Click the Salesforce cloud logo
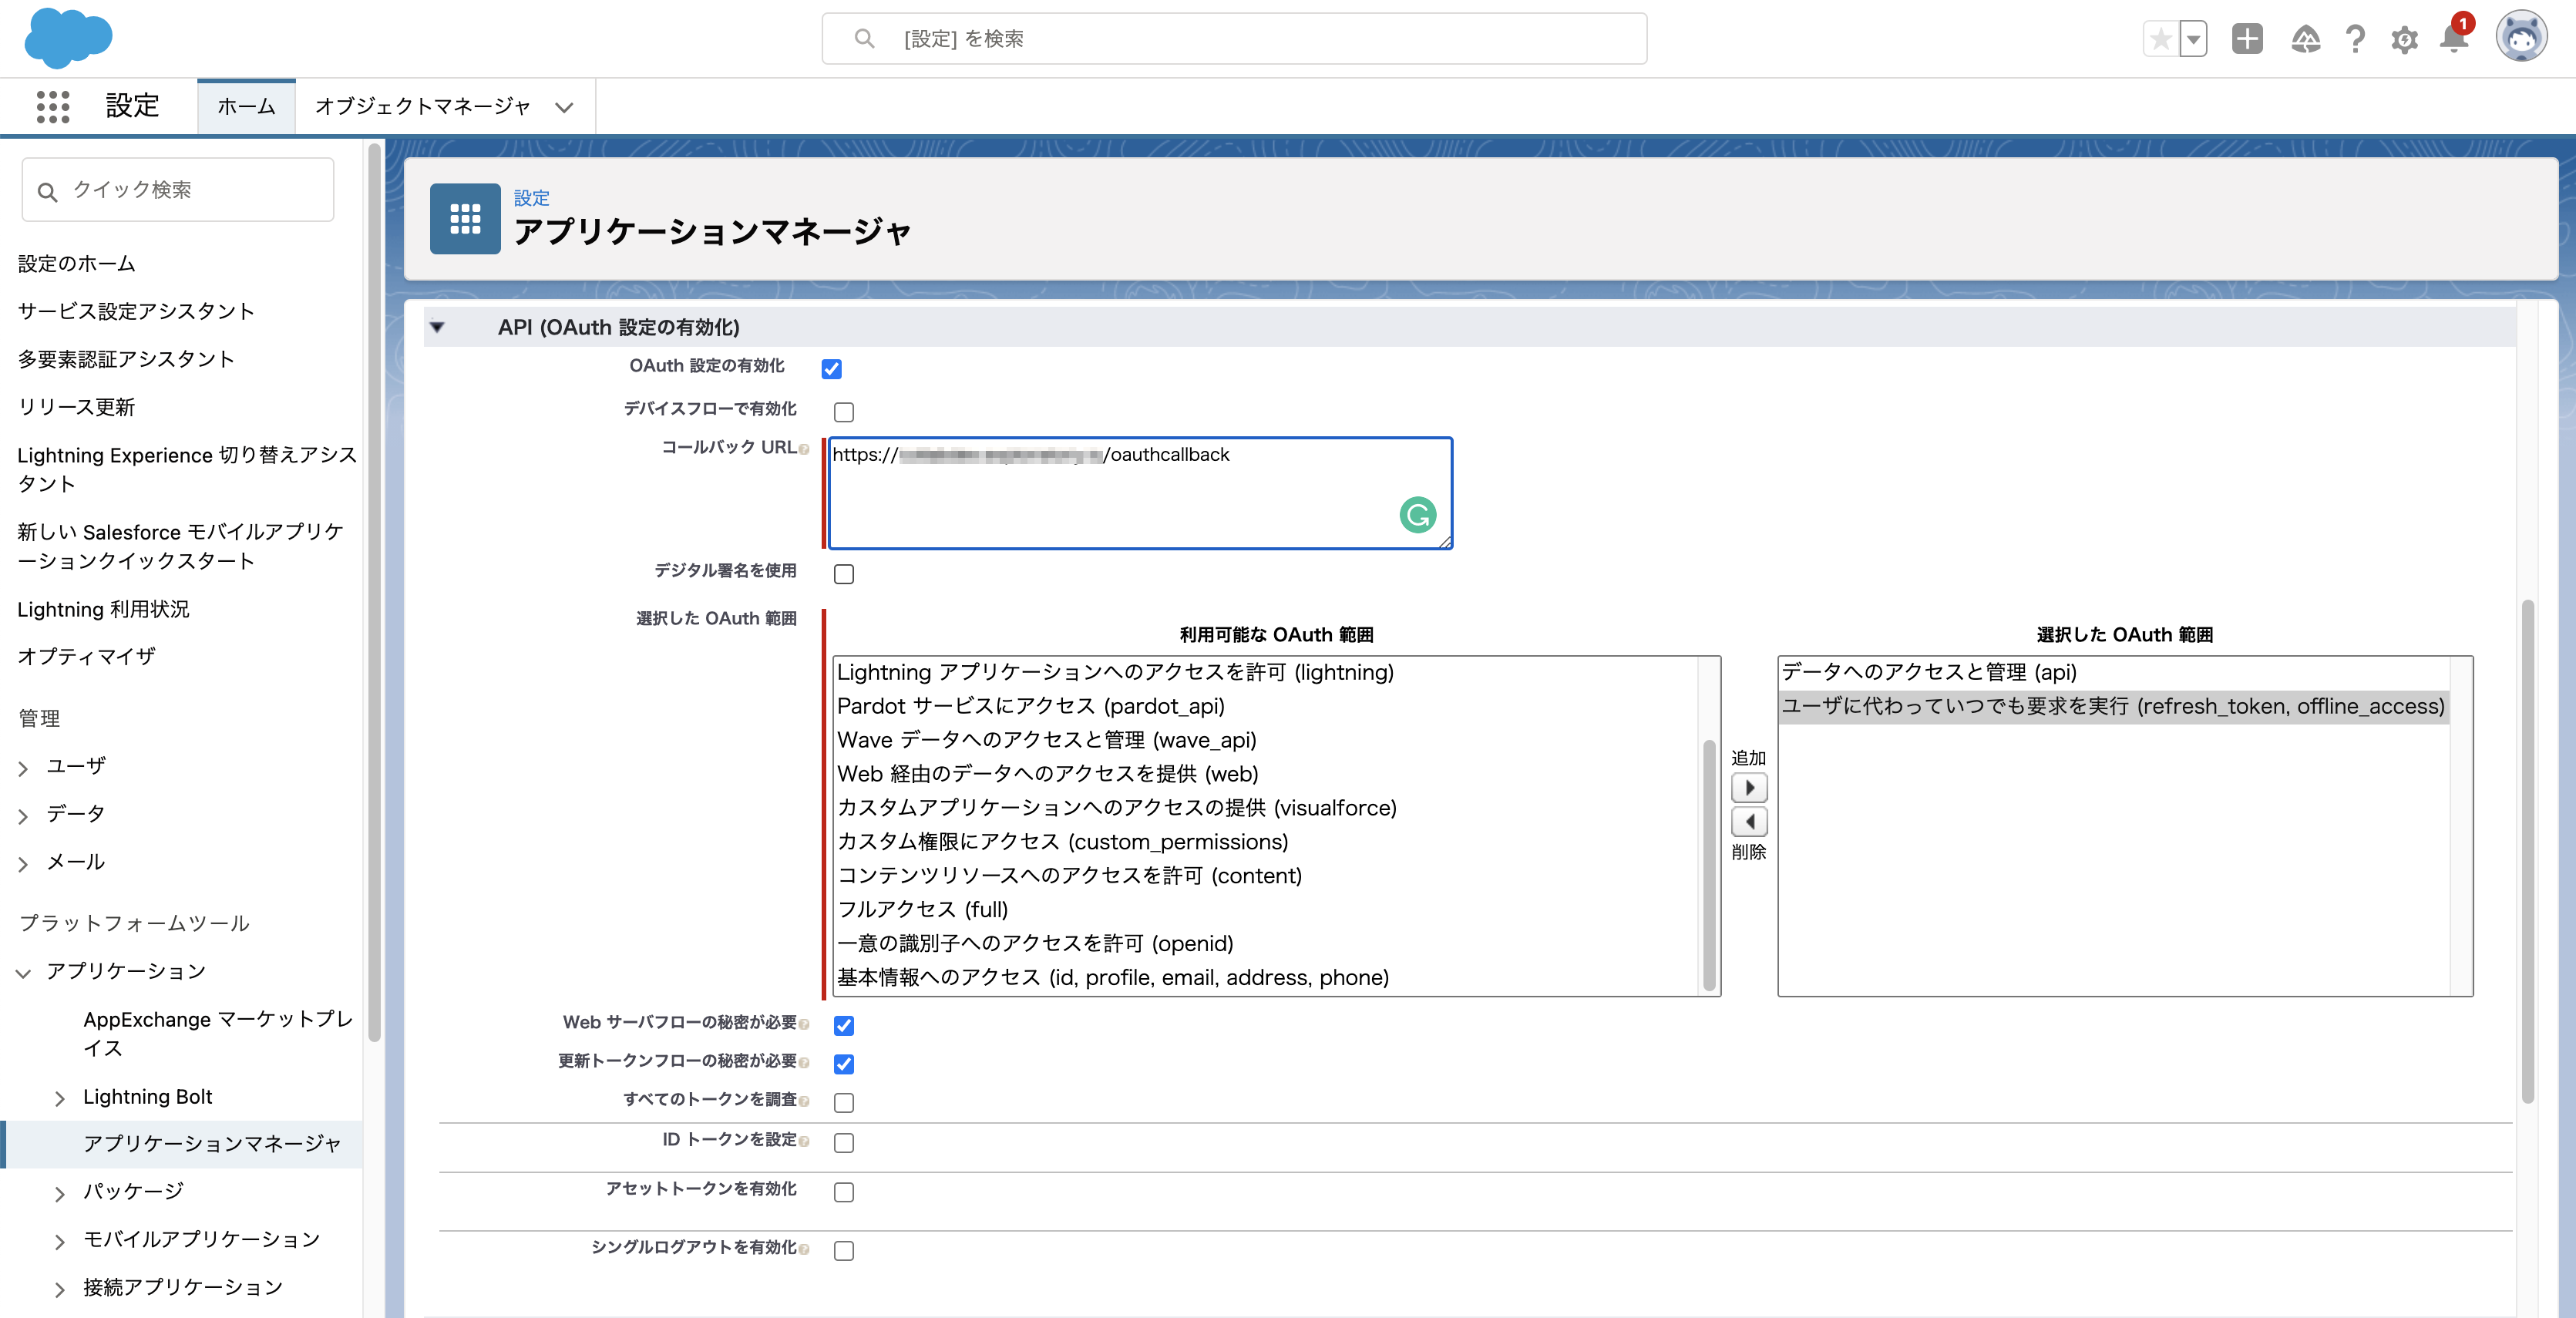The width and height of the screenshot is (2576, 1318). [x=68, y=38]
